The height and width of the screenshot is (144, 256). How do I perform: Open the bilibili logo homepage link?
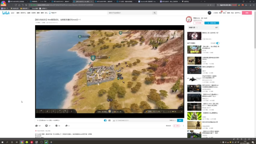6,13
